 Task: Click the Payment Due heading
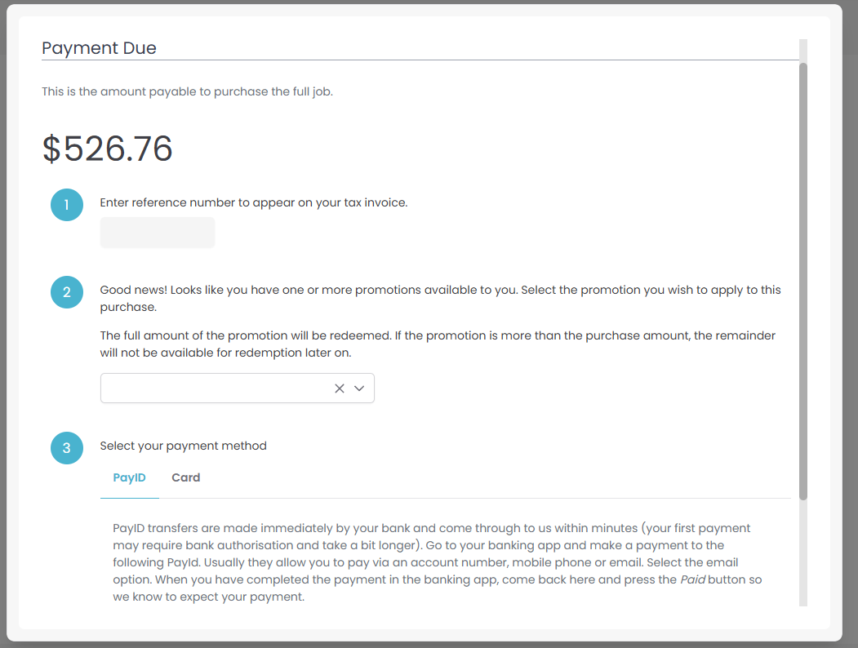(x=99, y=48)
